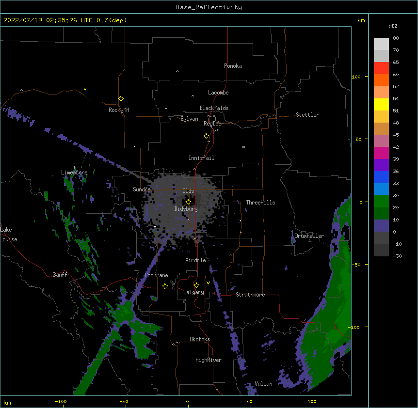Viewport: 418px width, 408px height.
Task: Click the HighRiver label
Action: pyautogui.click(x=209, y=360)
